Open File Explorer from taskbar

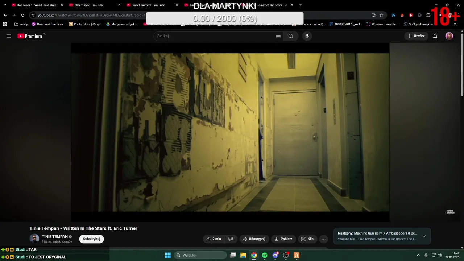point(243,255)
